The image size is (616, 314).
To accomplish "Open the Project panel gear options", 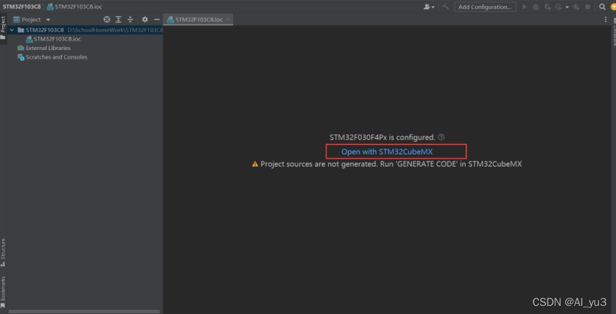I will (x=145, y=20).
